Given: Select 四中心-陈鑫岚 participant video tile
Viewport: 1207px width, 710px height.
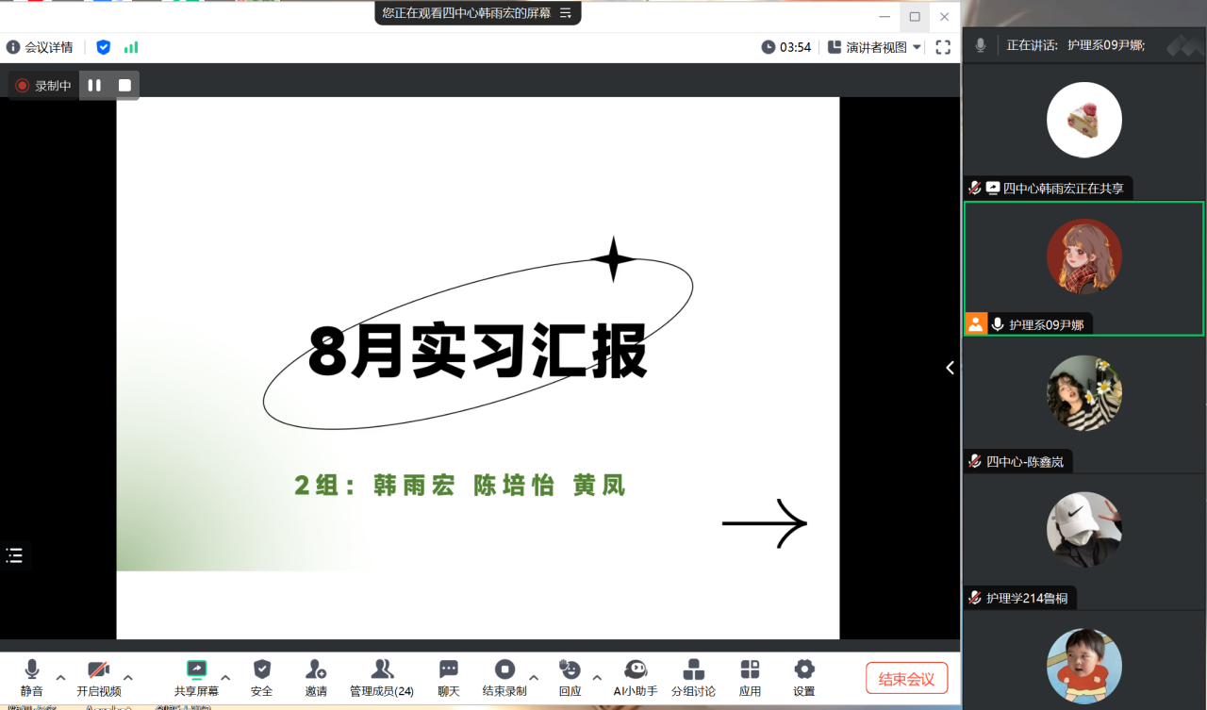Looking at the screenshot, I should click(x=1083, y=404).
